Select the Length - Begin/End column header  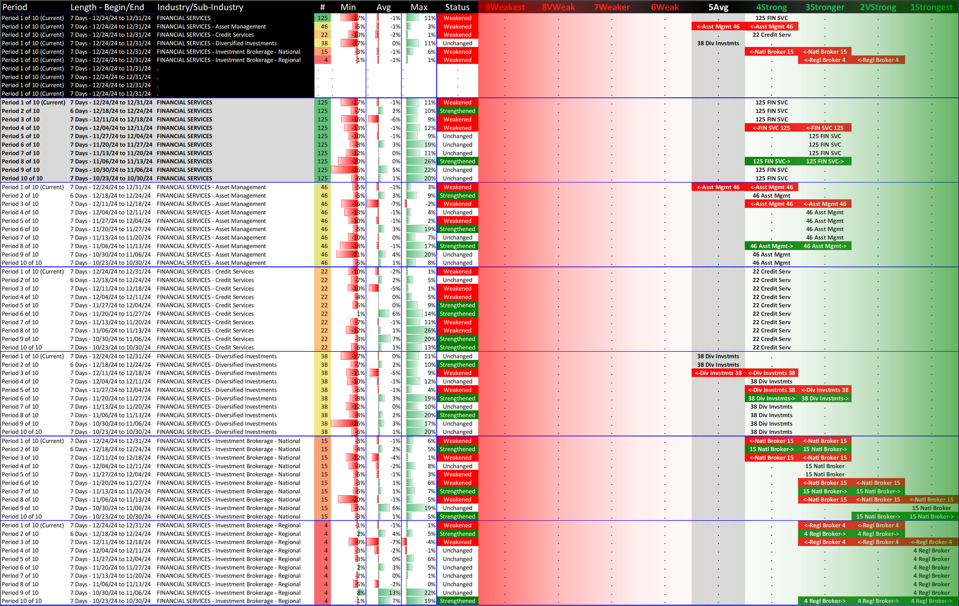107,7
